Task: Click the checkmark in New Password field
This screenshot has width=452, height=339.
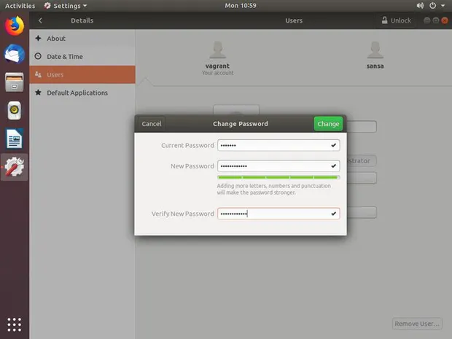Action: click(x=333, y=166)
